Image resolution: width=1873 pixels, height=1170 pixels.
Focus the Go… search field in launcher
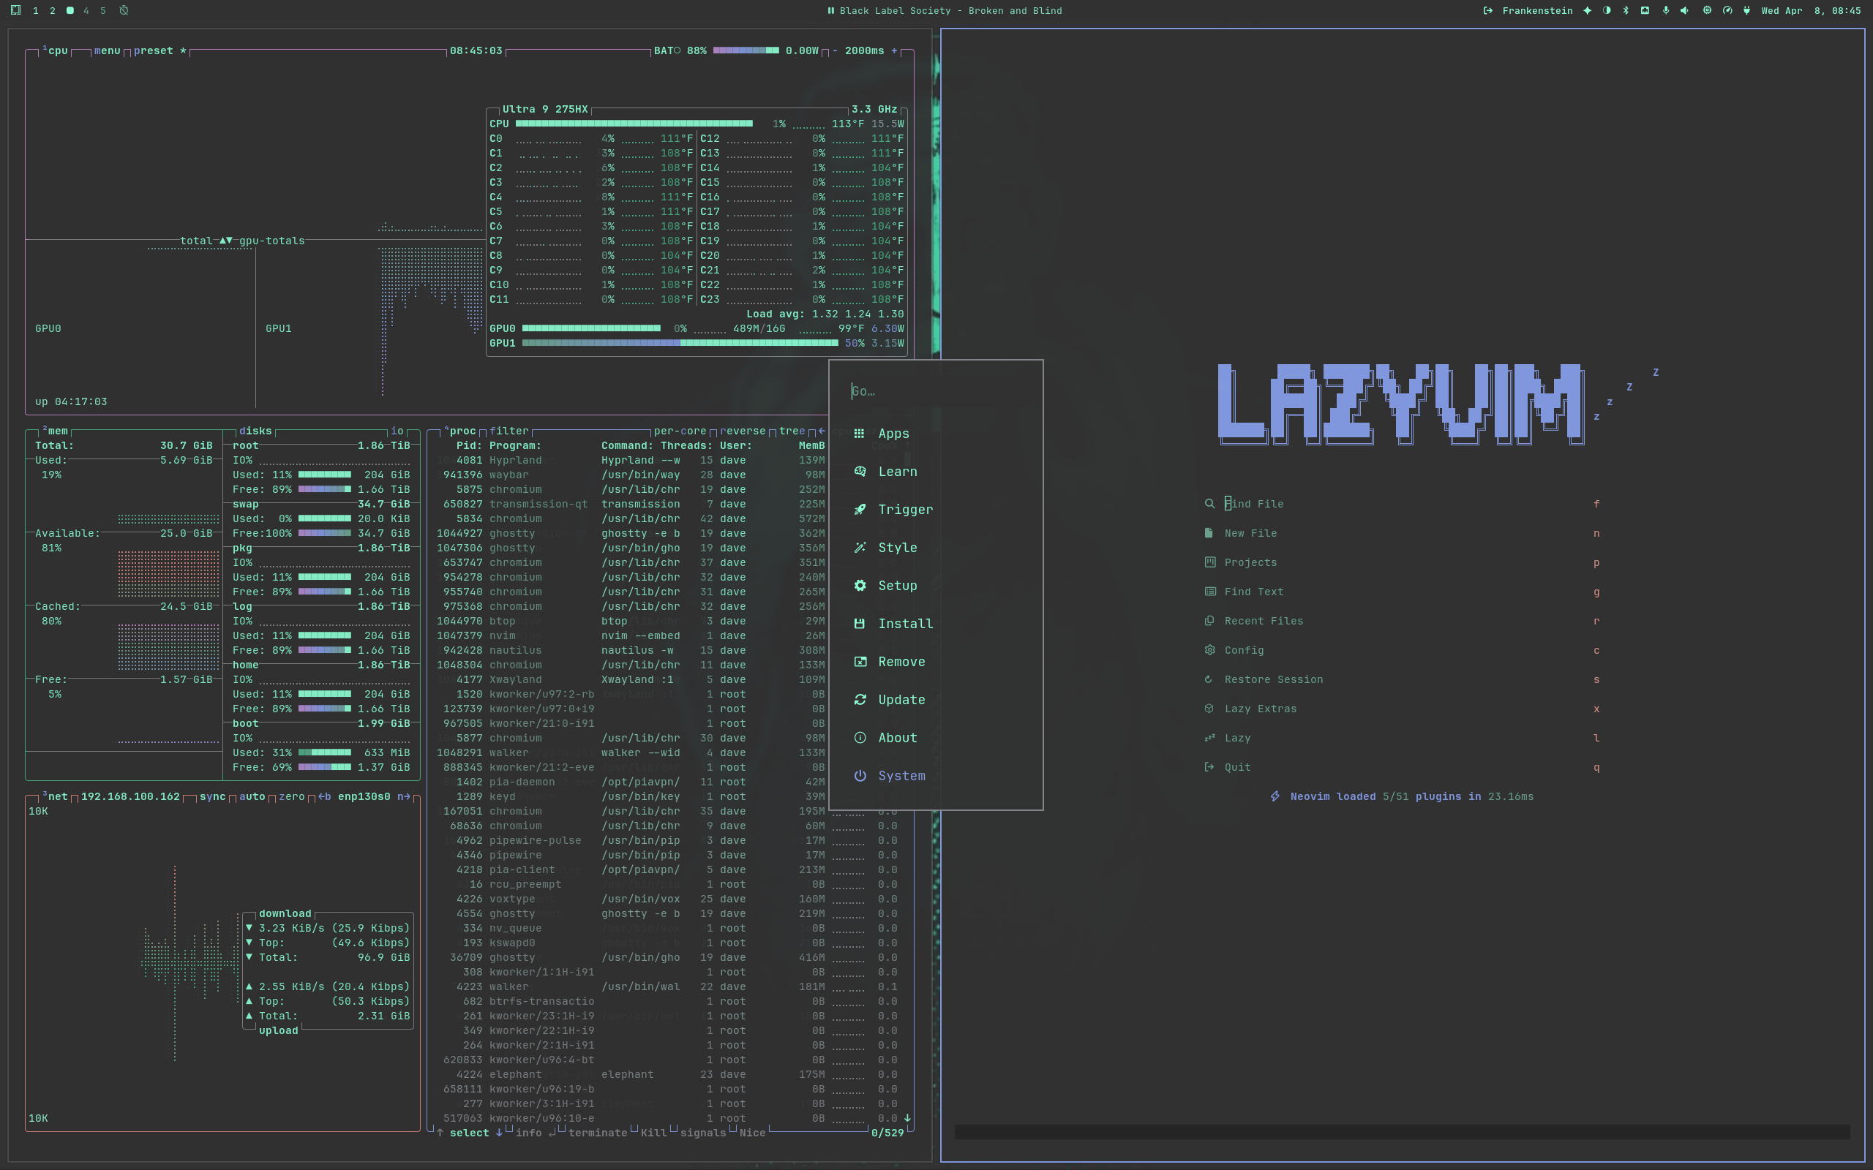[936, 391]
